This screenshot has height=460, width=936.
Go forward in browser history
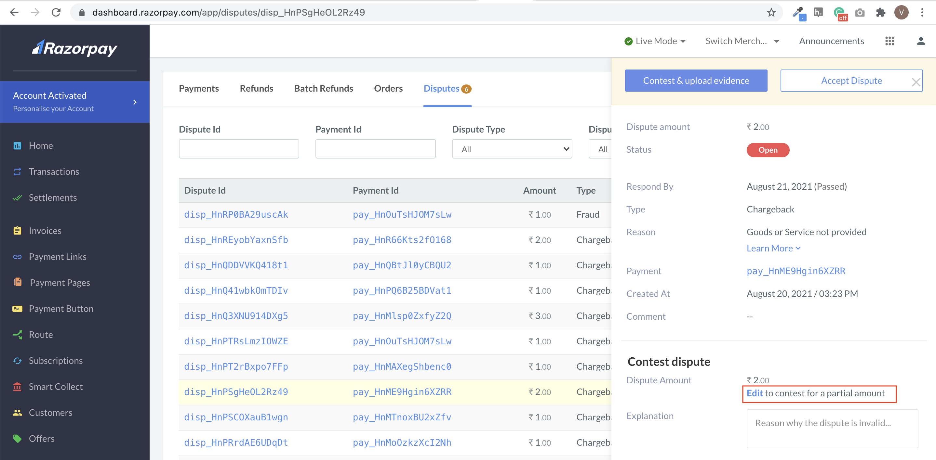[x=35, y=12]
